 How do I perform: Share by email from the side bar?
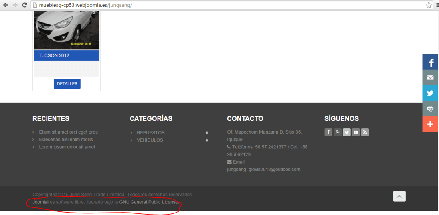(x=430, y=77)
